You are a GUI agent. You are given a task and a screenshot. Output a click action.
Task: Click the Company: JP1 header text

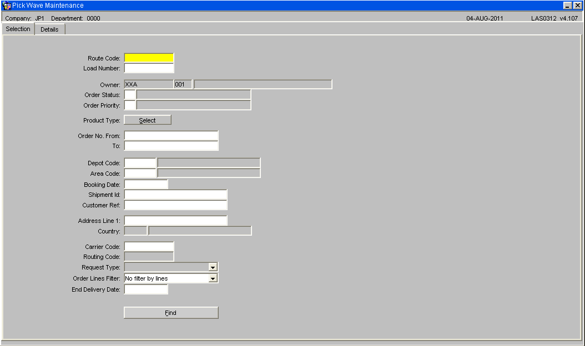tap(24, 18)
